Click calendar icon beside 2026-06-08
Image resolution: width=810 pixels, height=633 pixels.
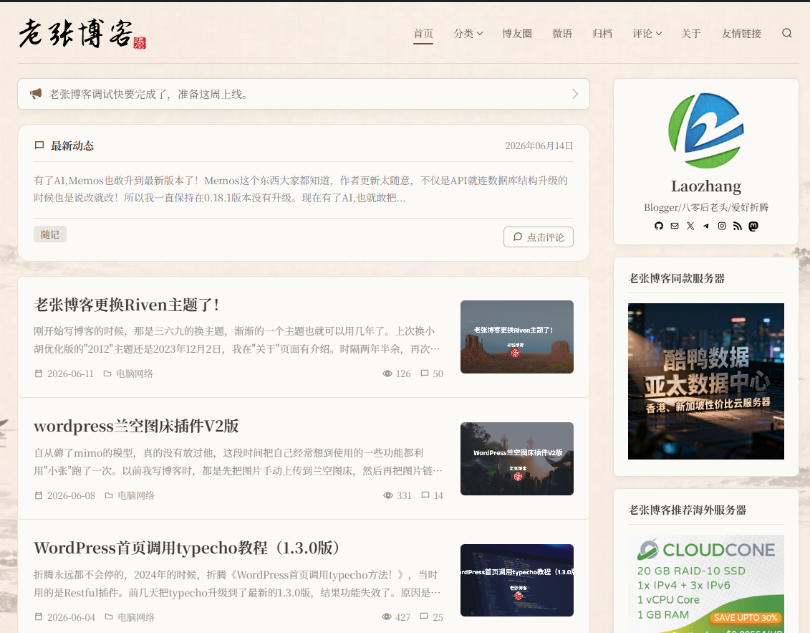click(38, 495)
